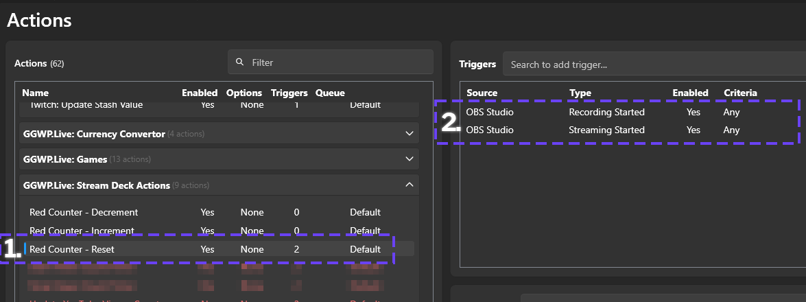Select the Twitch: Update Stash Value row
This screenshot has width=806, height=302.
(x=86, y=105)
